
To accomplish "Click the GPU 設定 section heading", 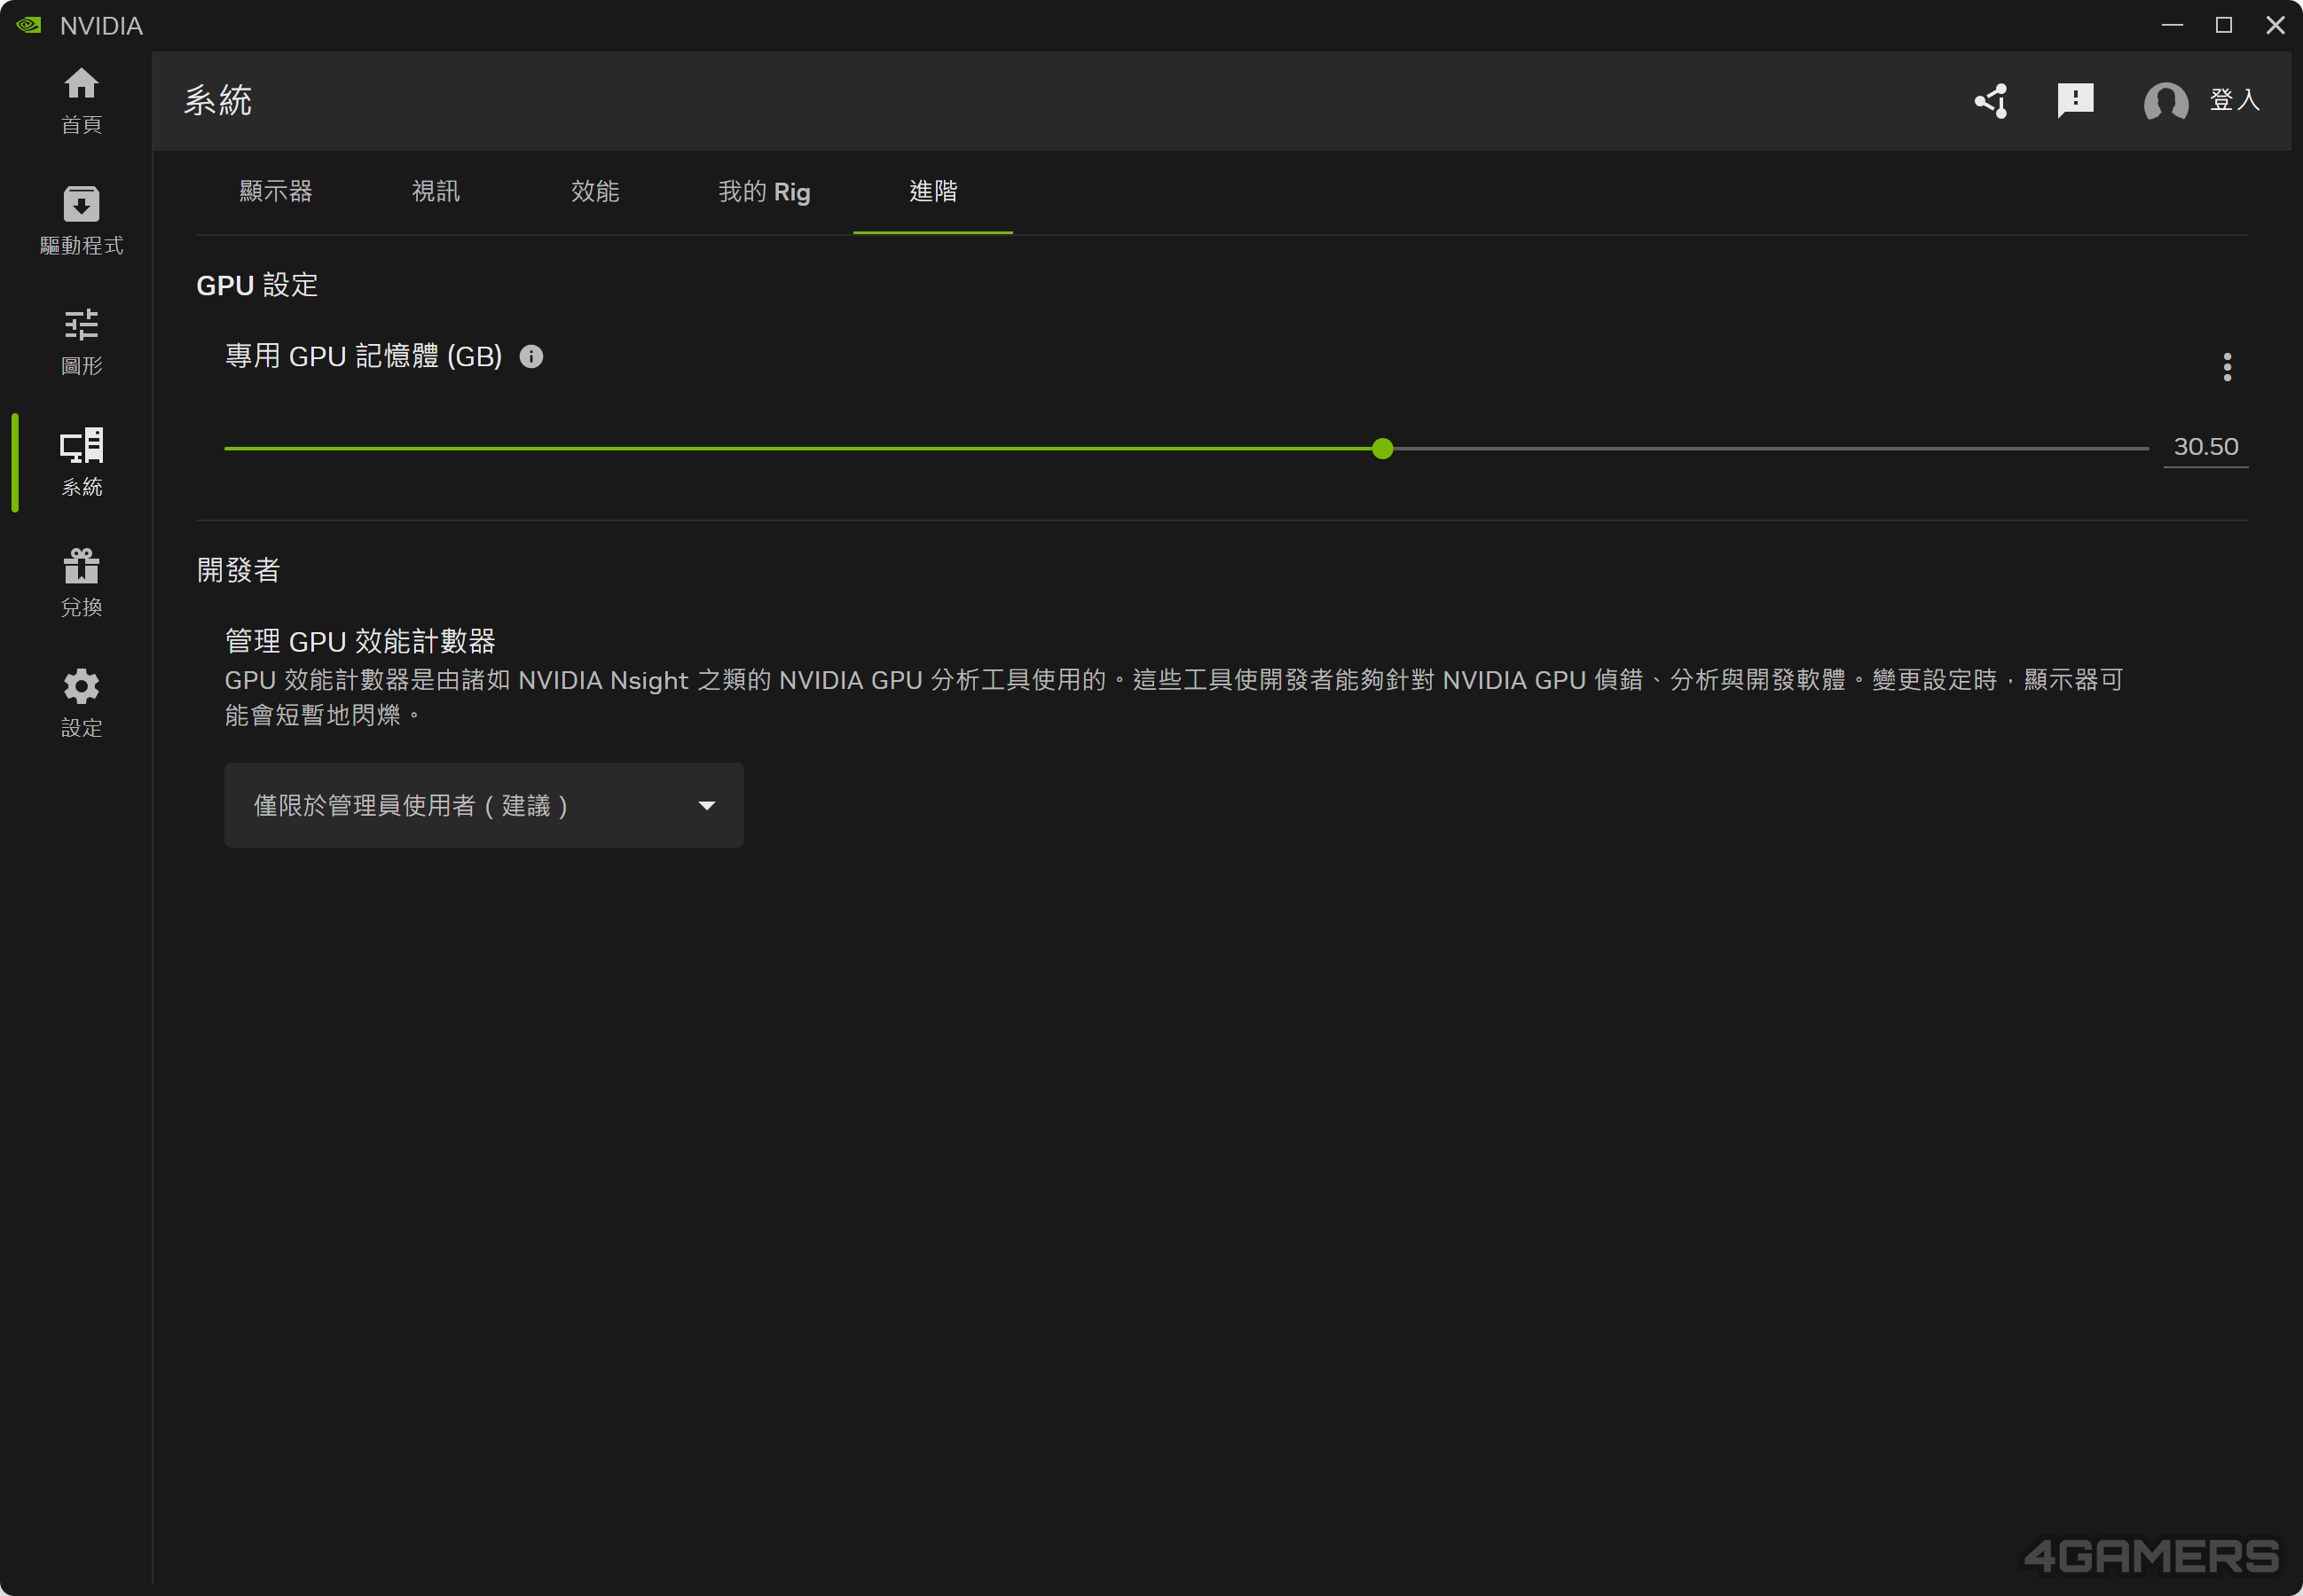I will 257,286.
